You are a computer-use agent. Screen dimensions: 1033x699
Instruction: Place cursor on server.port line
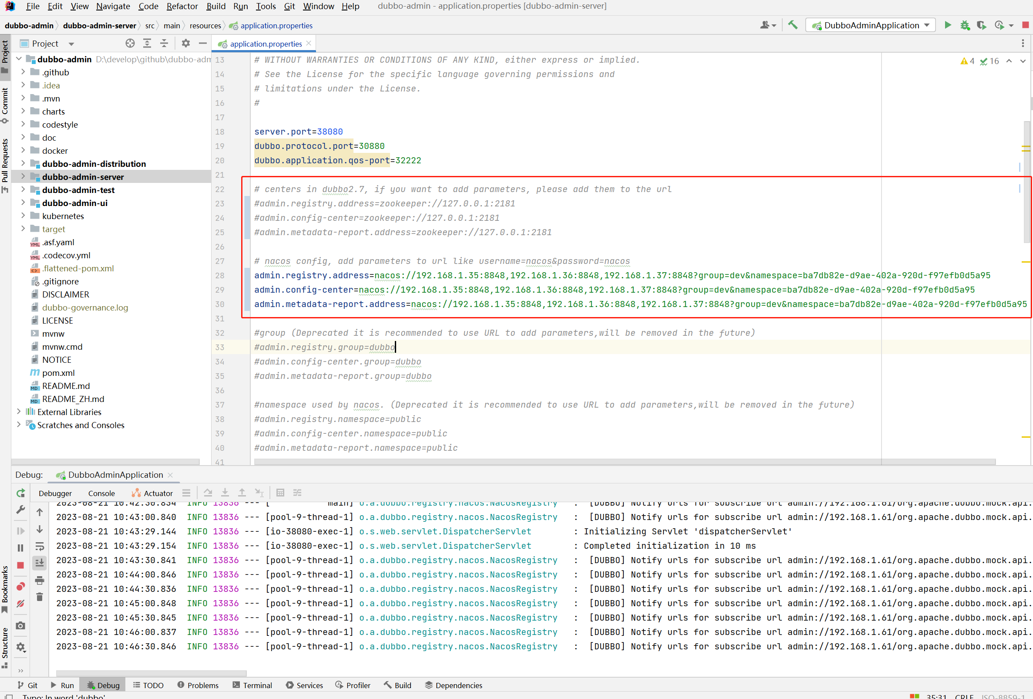point(298,132)
